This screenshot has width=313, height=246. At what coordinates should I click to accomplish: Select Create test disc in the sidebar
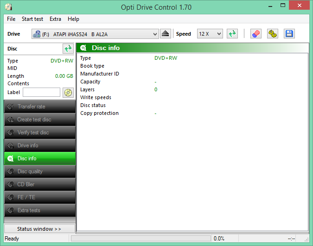(40, 120)
